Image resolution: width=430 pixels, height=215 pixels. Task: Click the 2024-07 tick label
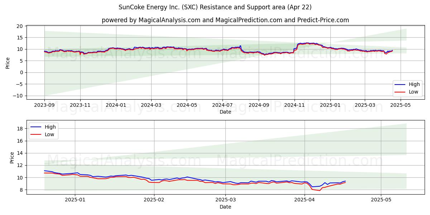click(x=222, y=105)
